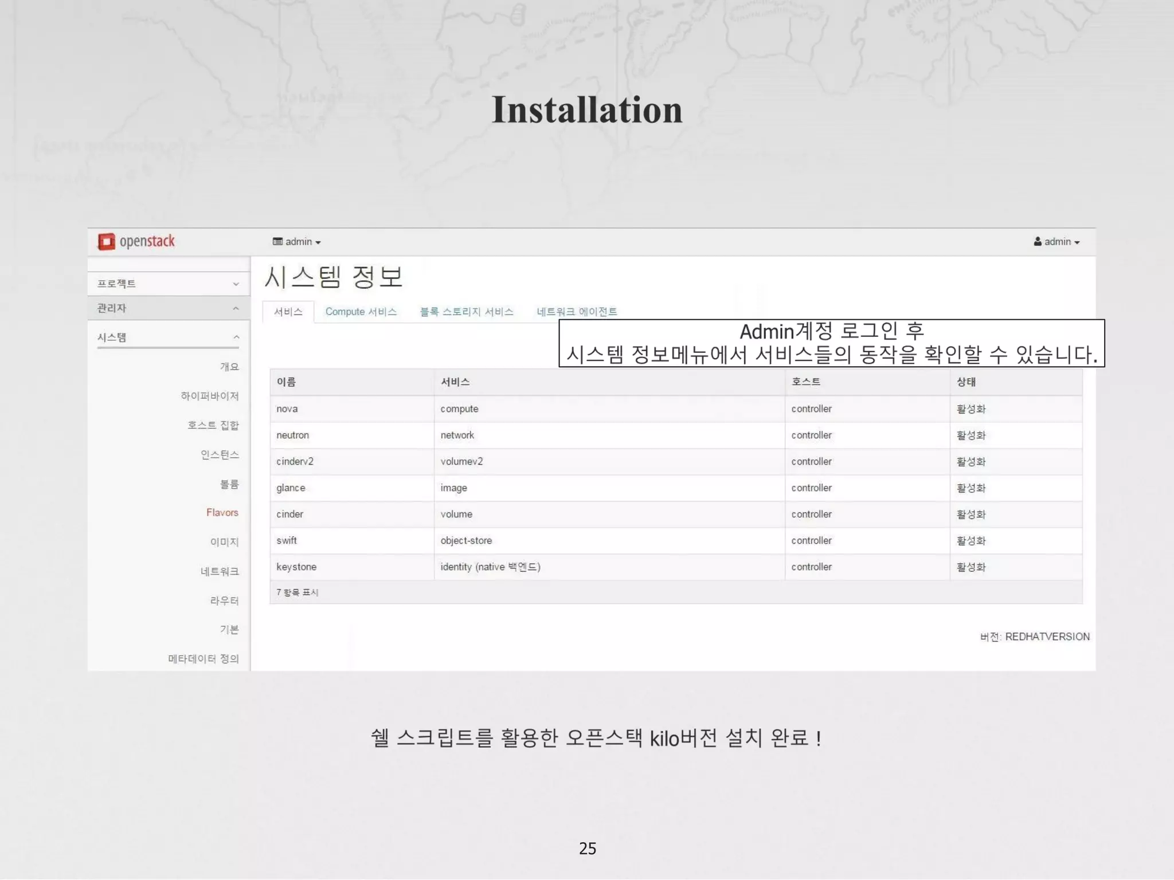
Task: Go to 이미지 in sidebar
Action: (224, 542)
